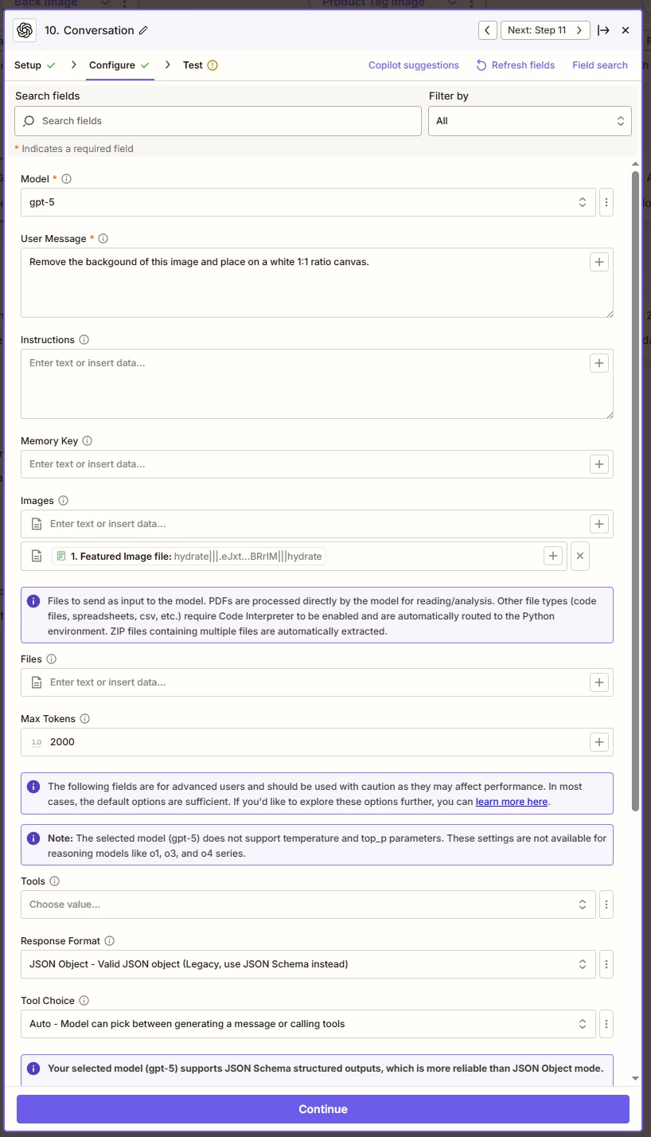Open the Model dropdown showing gpt-5
This screenshot has height=1137, width=651.
(x=308, y=202)
